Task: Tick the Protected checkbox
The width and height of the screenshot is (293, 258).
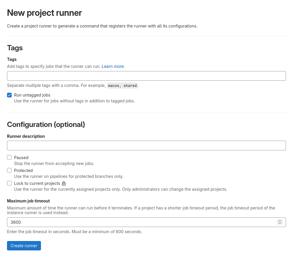Action: [9, 170]
